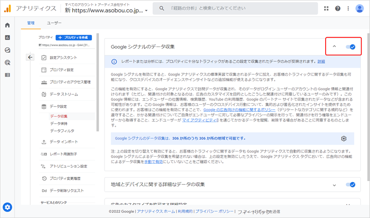This screenshot has height=218, width=370.
Task: Open アナリティクス ホーム footer link
Action: pos(156,212)
